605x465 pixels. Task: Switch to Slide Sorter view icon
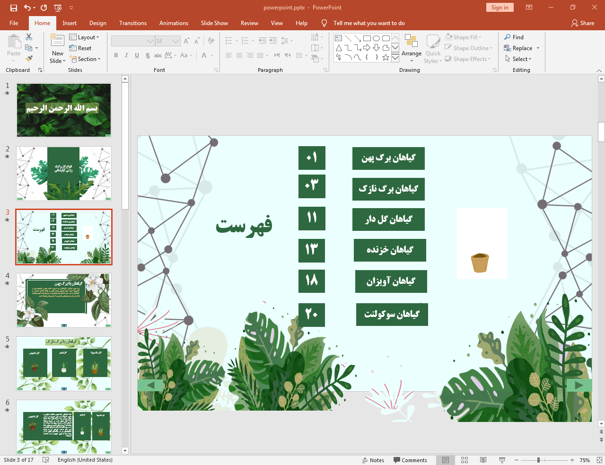465,460
